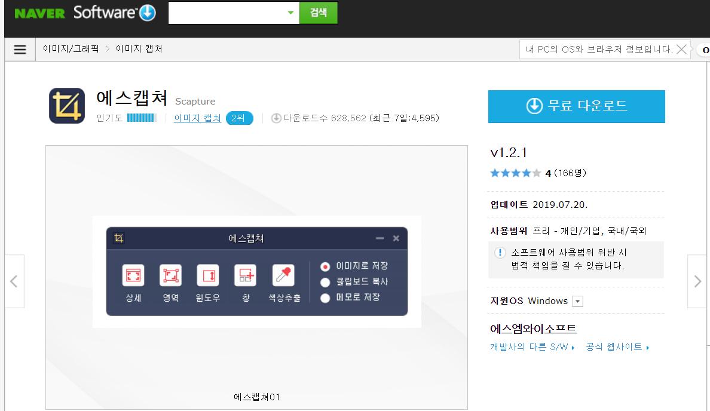Click the 다운로드수 628,562 text

tap(325, 118)
